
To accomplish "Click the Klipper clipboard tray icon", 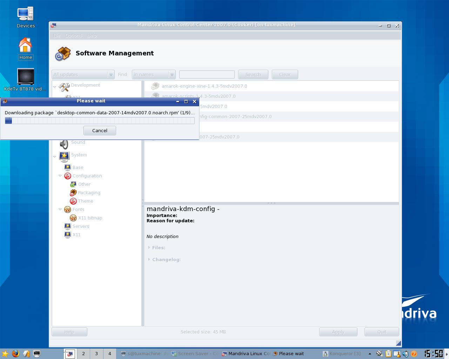I will [388, 354].
